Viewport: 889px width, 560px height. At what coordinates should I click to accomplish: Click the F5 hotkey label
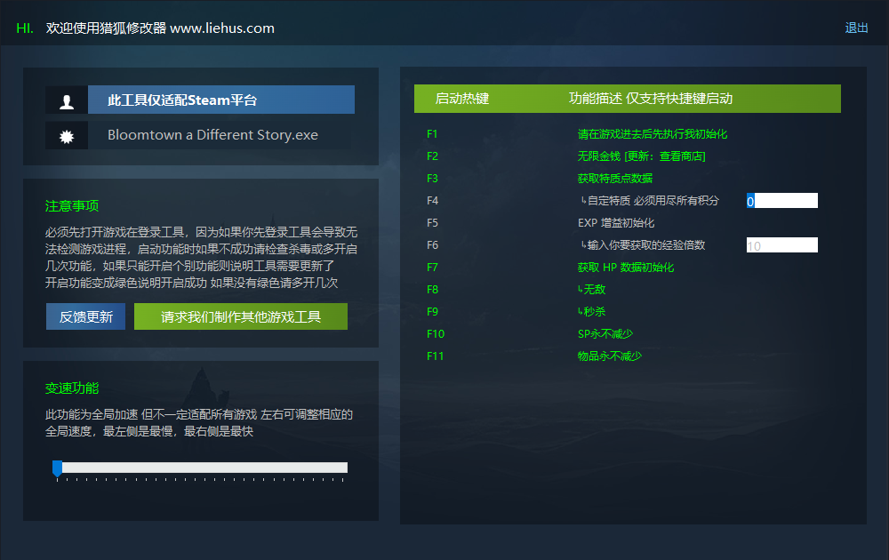(x=432, y=223)
